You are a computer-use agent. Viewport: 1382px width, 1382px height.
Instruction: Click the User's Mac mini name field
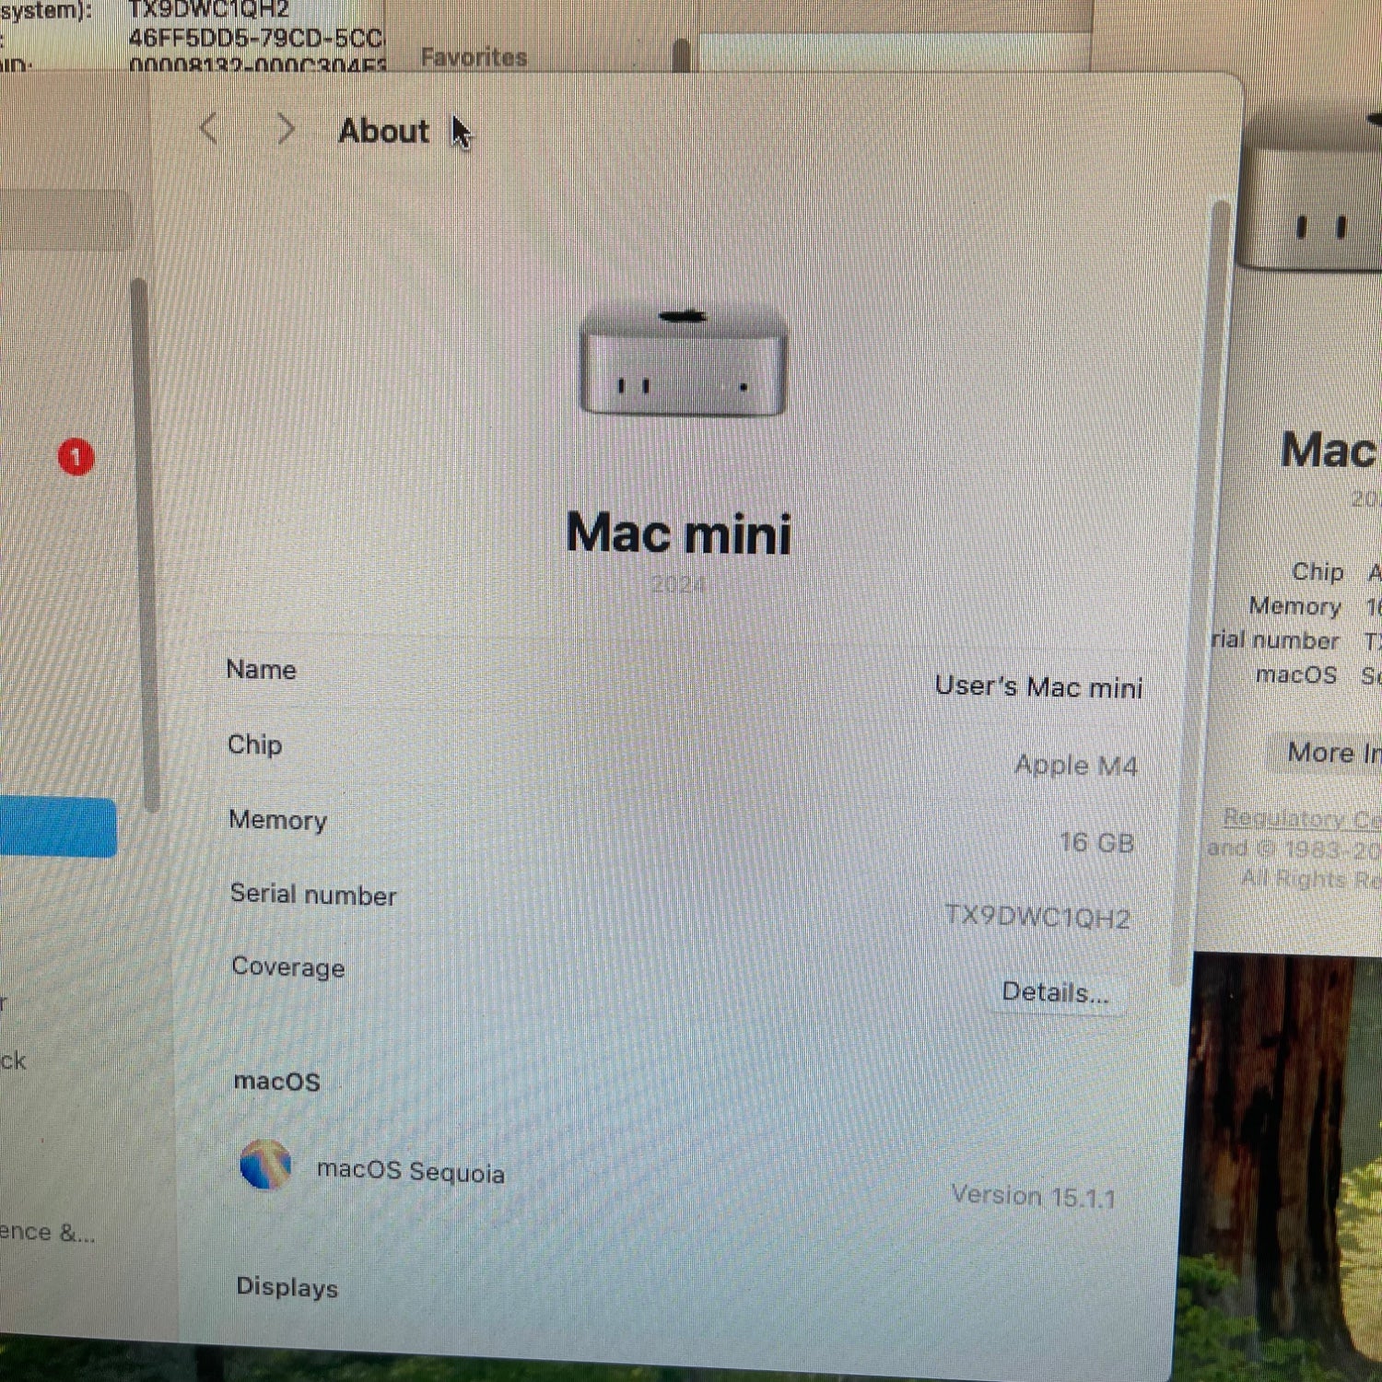point(1038,687)
